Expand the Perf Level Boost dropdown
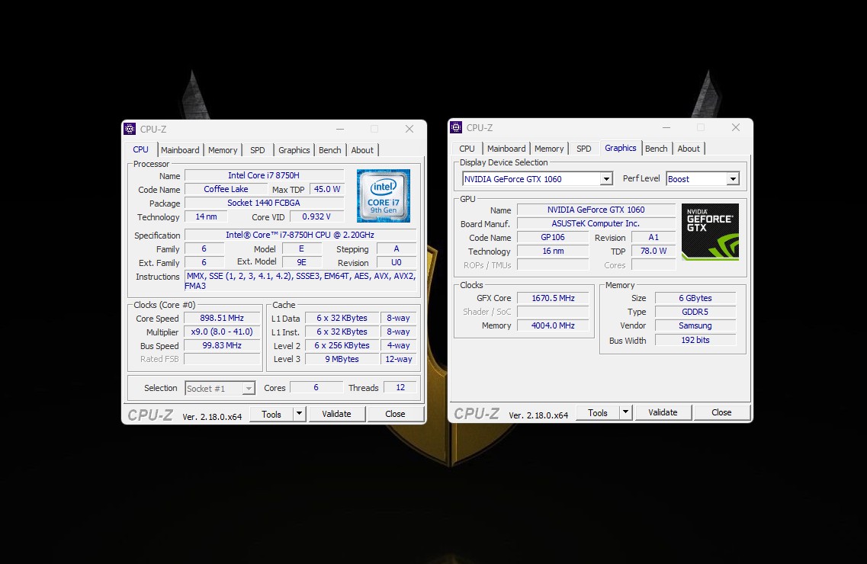The width and height of the screenshot is (867, 564). (732, 179)
